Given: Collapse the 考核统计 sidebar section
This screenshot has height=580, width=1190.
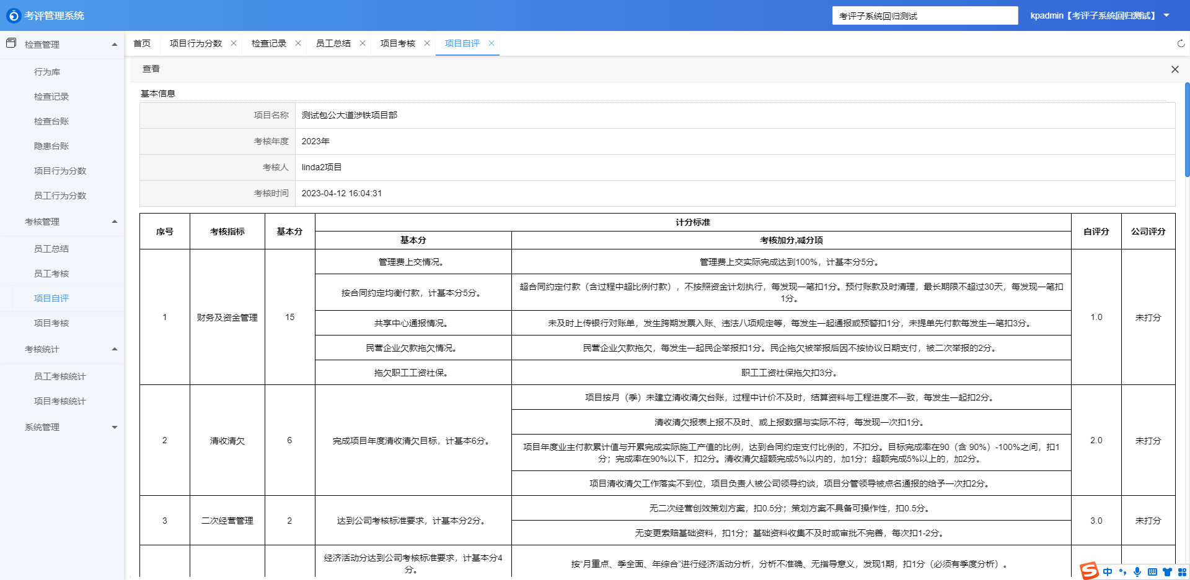Looking at the screenshot, I should click(115, 349).
